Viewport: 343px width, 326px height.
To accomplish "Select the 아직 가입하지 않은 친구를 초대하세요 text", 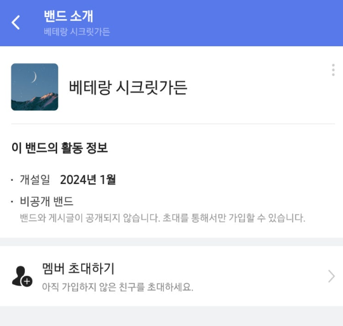I will tap(117, 287).
